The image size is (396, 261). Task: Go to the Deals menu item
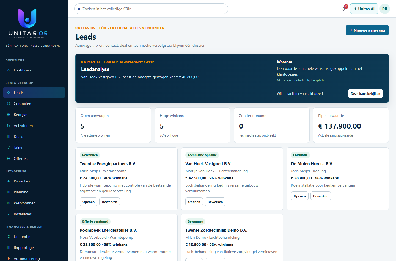pos(34,137)
